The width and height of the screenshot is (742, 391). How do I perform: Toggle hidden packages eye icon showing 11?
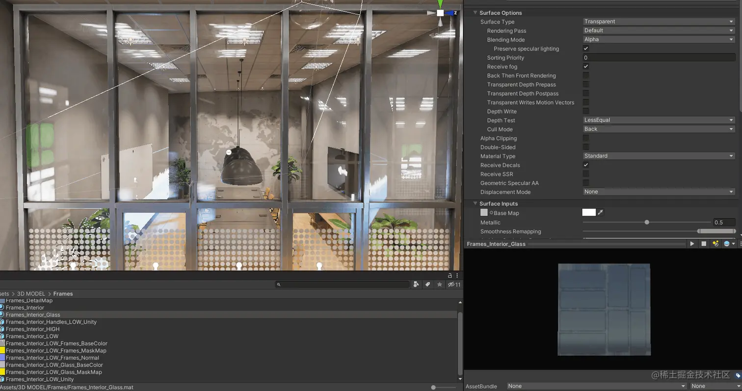(x=454, y=284)
